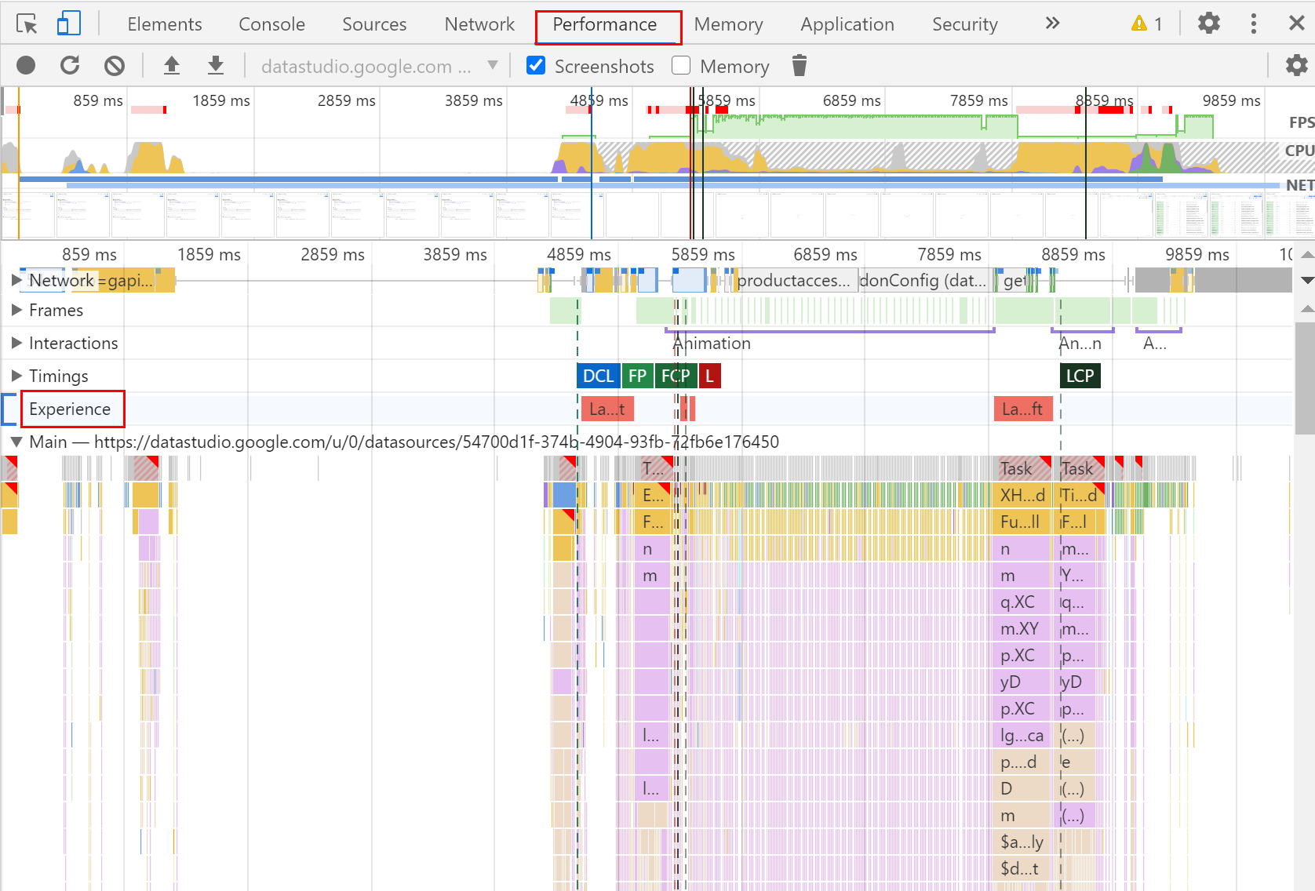The image size is (1315, 891).
Task: Expand the Timings track
Action: tap(16, 376)
